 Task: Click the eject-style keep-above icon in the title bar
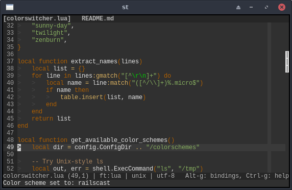238,7
